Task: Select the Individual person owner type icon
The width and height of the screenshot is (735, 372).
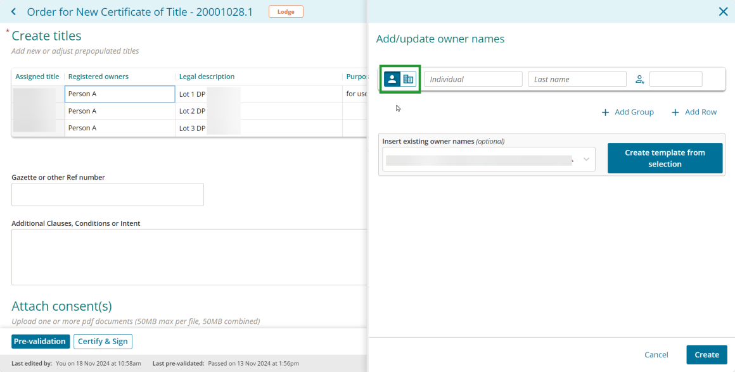Action: (x=392, y=79)
